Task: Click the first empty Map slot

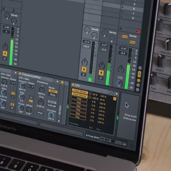Action: tap(79, 99)
